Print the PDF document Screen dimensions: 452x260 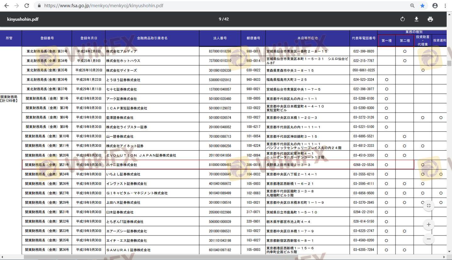pos(430,19)
